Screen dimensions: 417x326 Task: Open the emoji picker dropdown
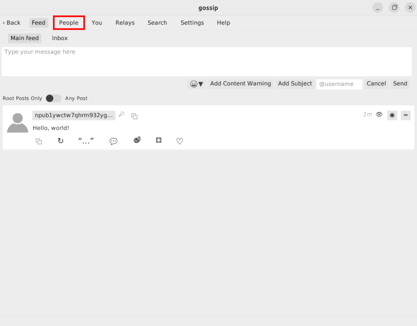(196, 84)
